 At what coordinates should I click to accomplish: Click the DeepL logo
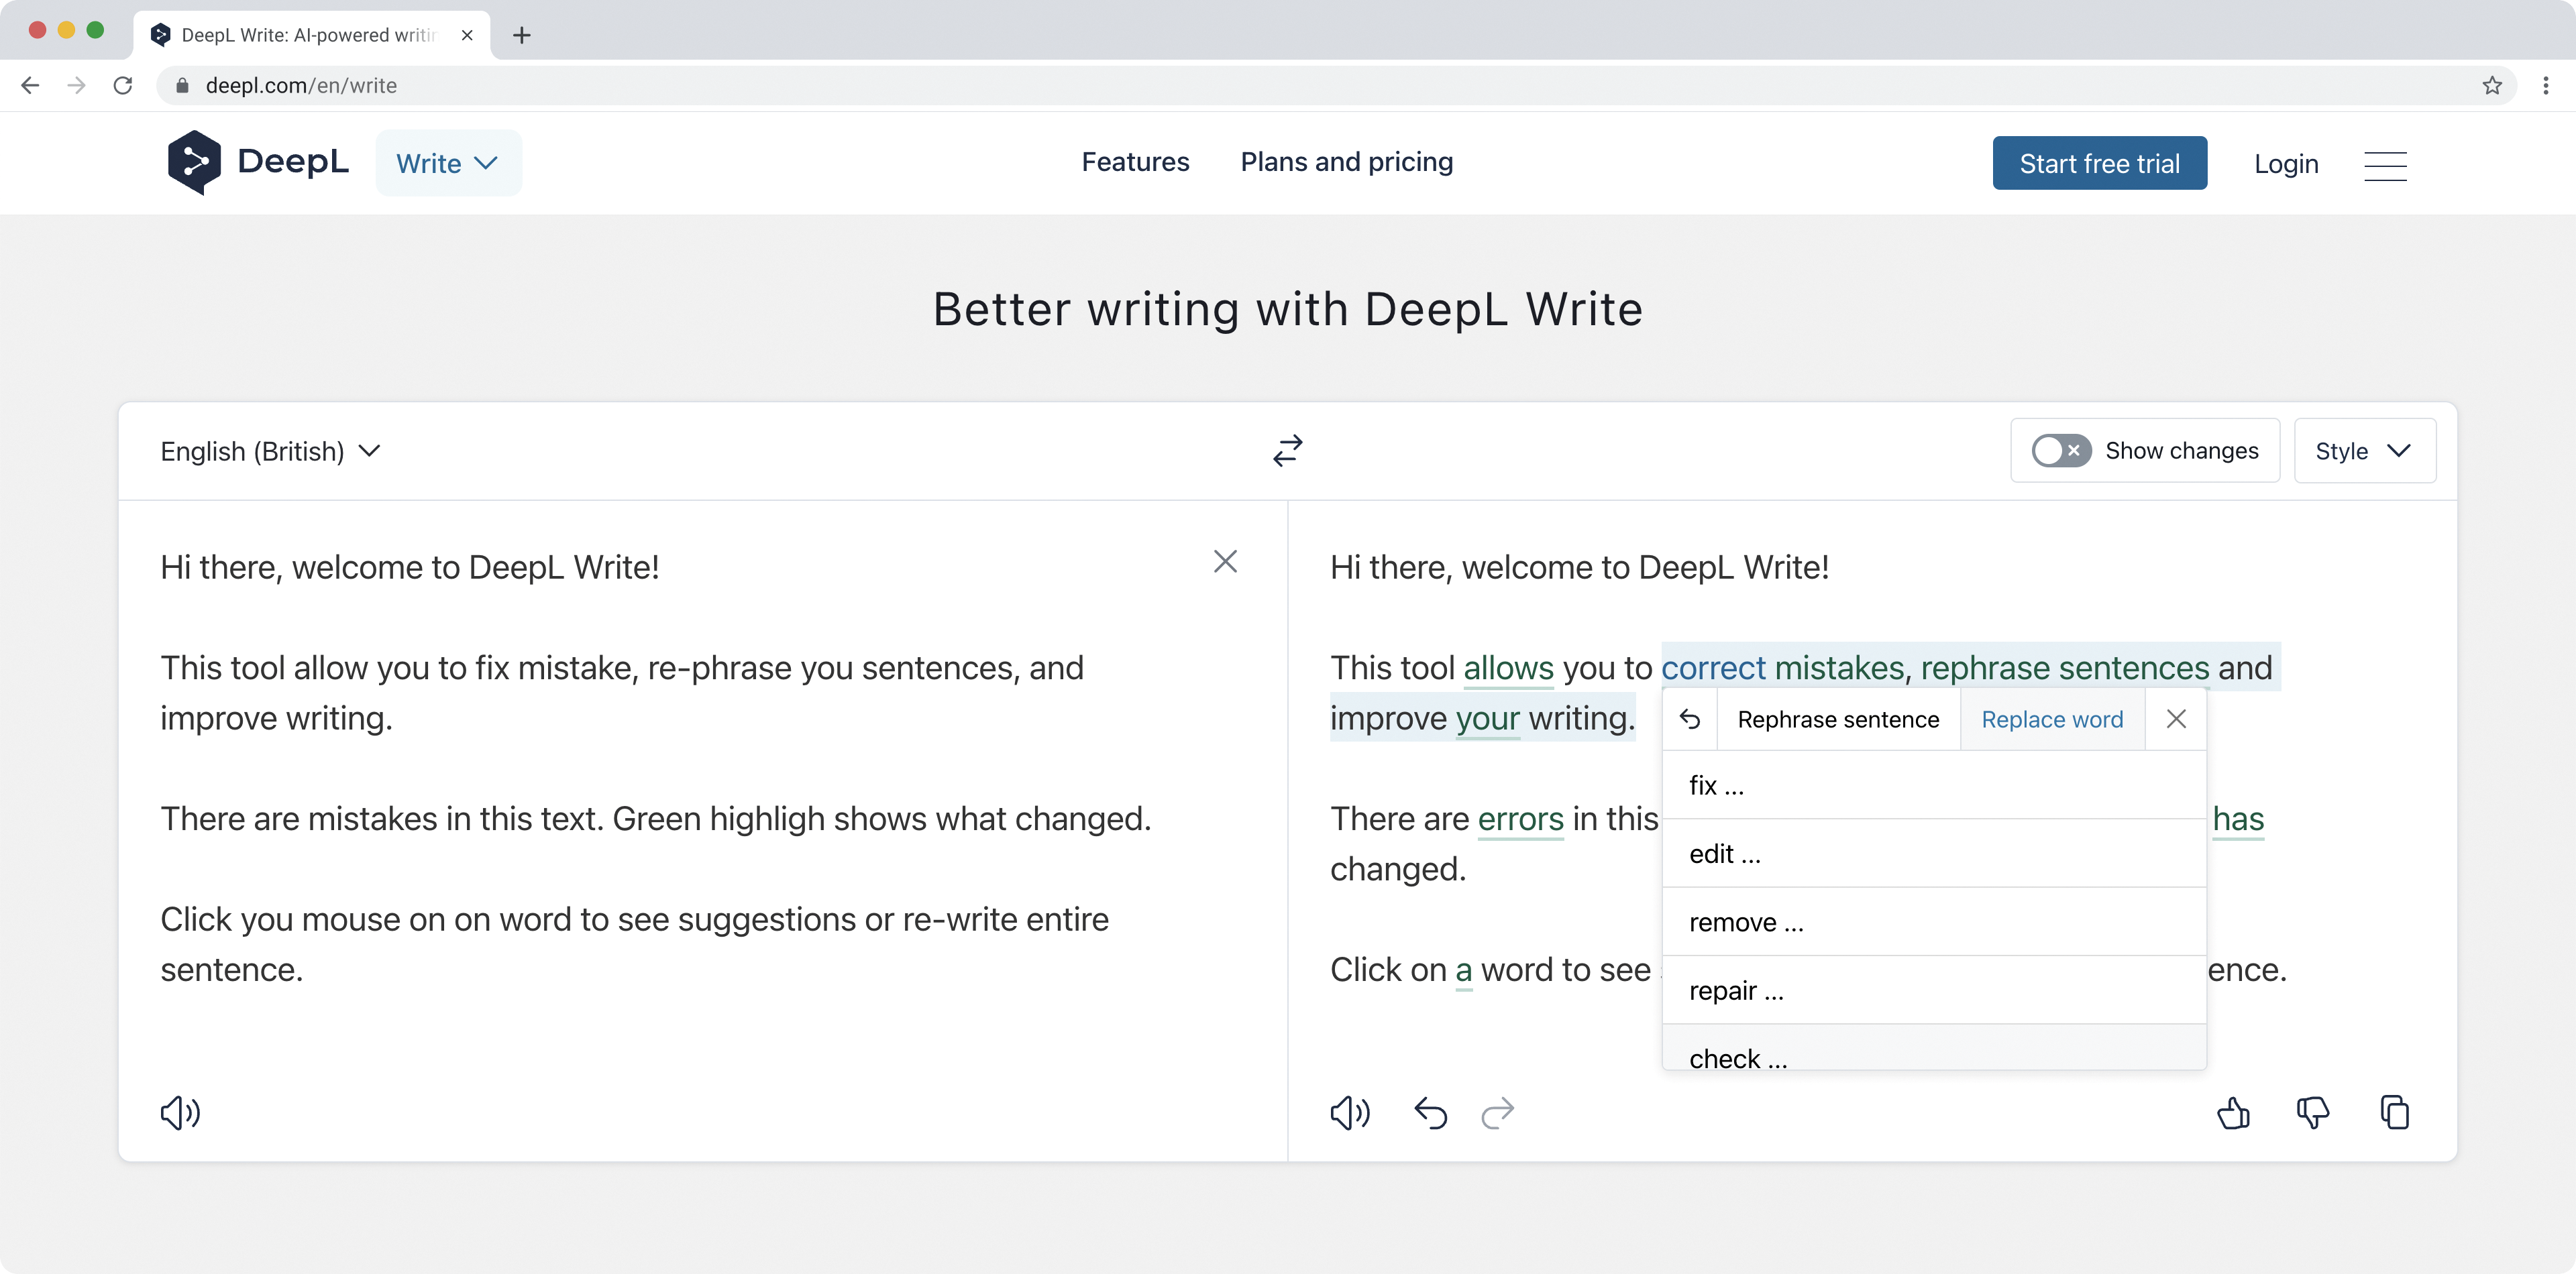[x=258, y=162]
